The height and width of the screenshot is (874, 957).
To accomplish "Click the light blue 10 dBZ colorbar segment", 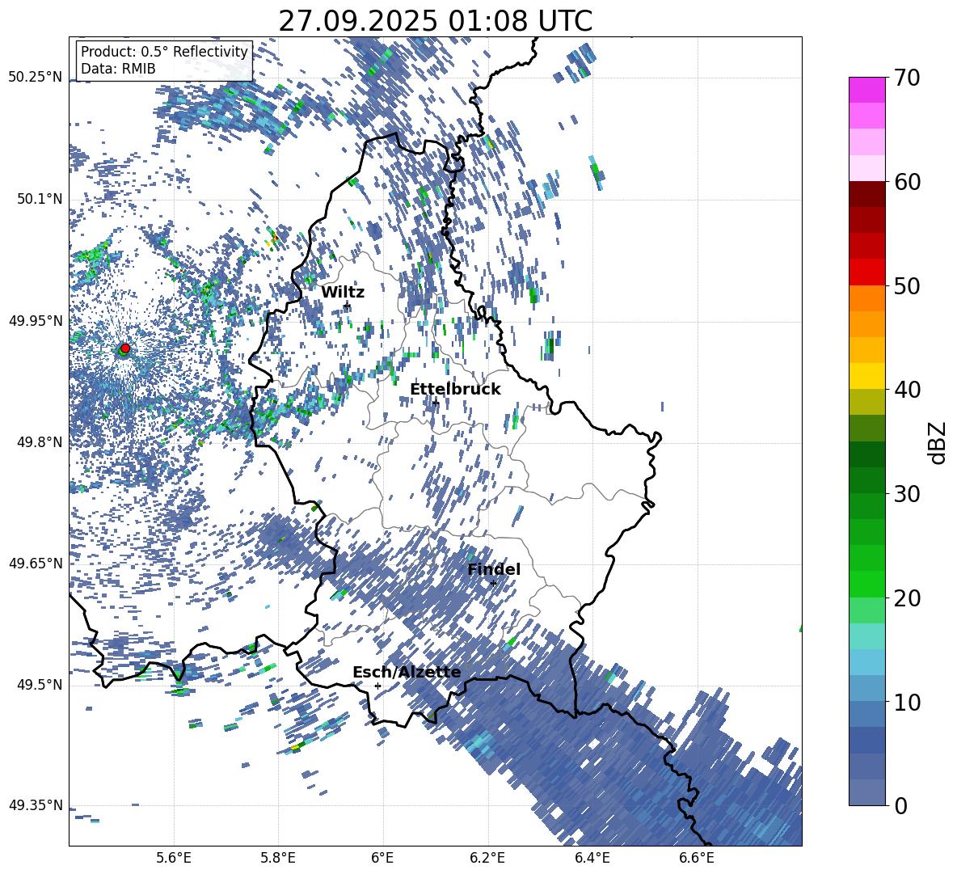I will (x=866, y=689).
